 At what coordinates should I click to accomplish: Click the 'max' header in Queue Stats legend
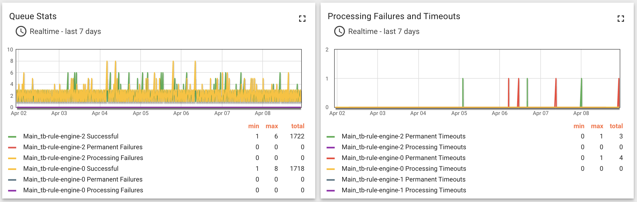(272, 126)
